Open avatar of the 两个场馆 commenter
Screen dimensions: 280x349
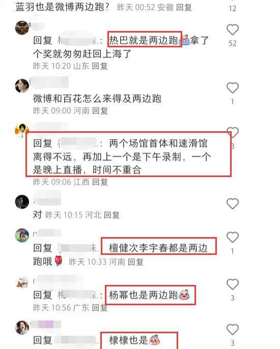(x=22, y=130)
